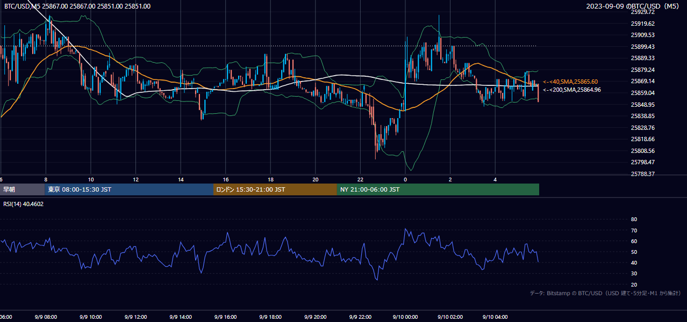Click the RSI(14) 40.4602 indicator label
Screen dimensions: 687x322
click(x=23, y=204)
